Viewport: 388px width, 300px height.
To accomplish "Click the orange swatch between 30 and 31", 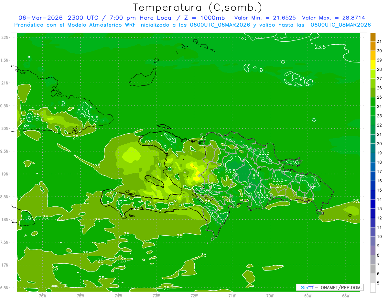I will pos(373,46).
